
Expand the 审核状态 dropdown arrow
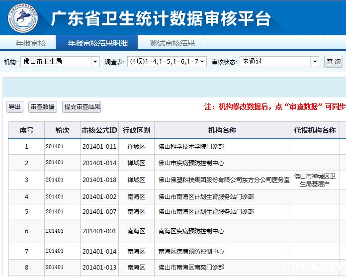[315, 62]
